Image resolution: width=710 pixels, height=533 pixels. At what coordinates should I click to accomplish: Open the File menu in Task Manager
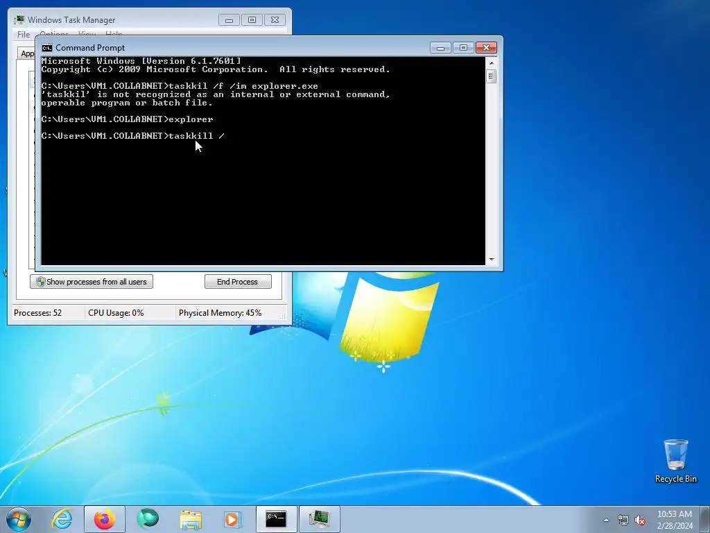pyautogui.click(x=24, y=35)
